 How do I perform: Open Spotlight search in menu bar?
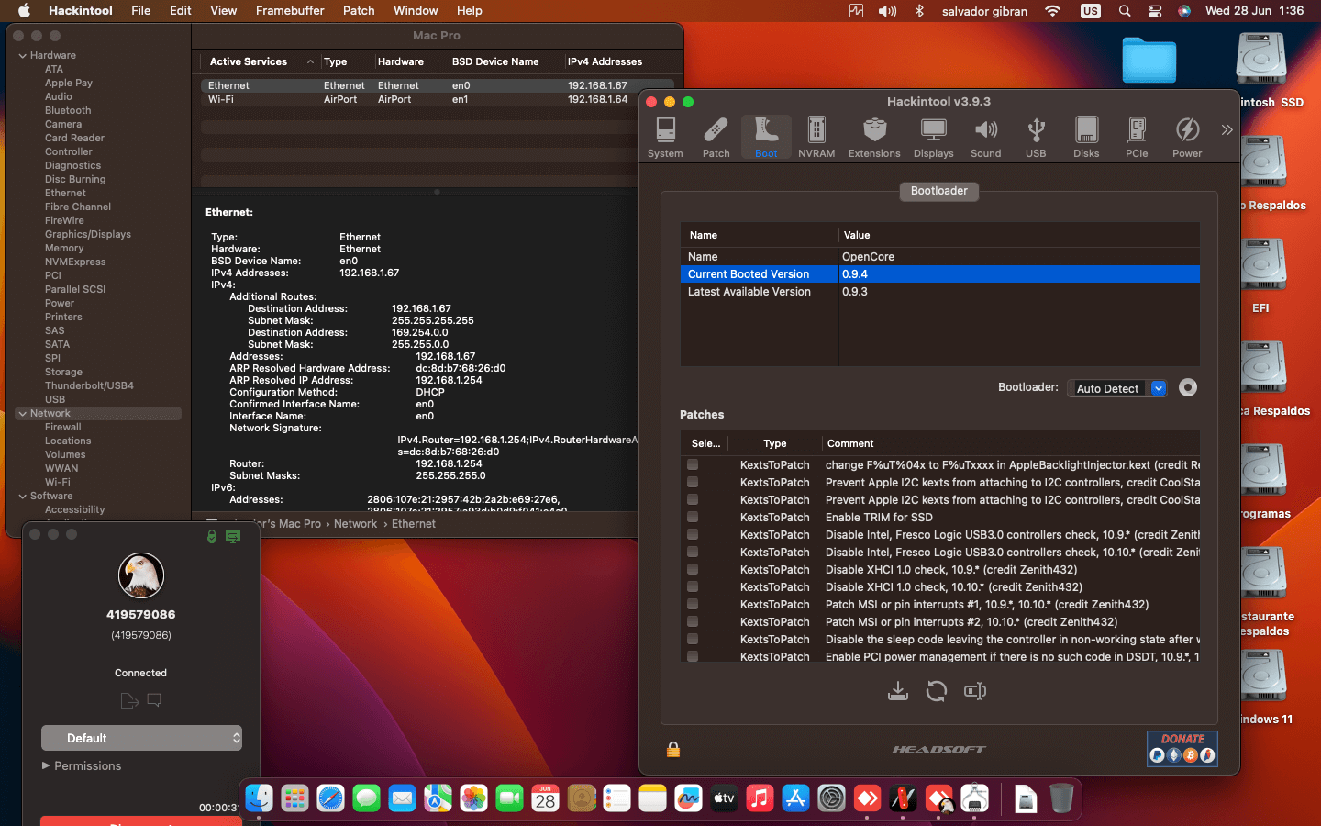click(1125, 11)
